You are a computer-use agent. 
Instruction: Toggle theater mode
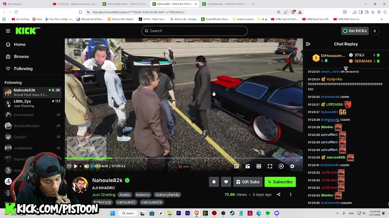click(259, 166)
